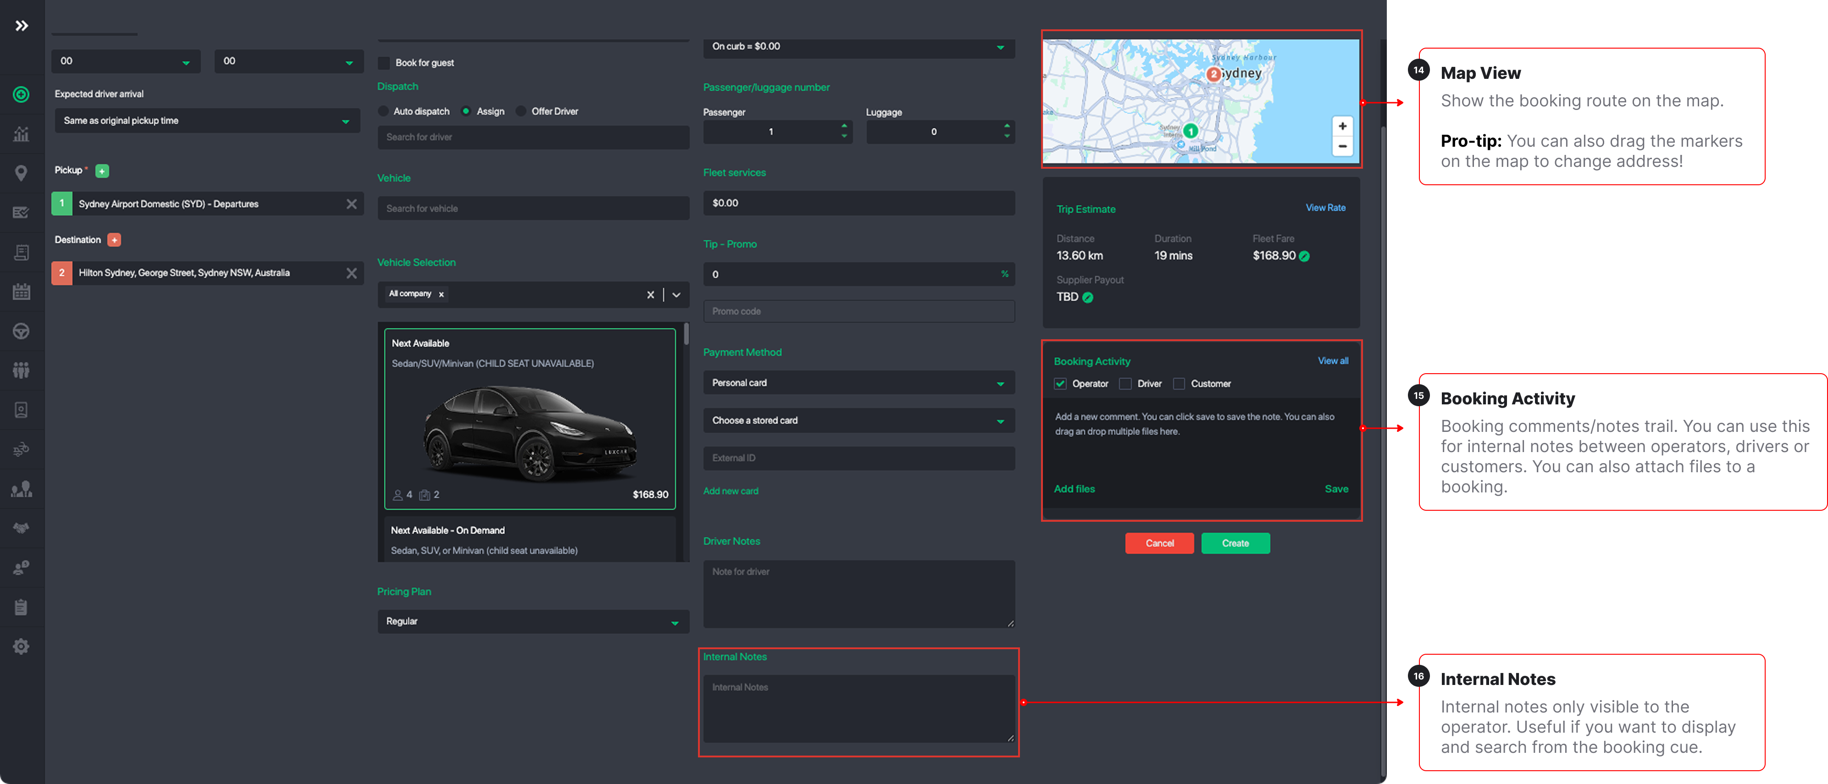Click the red add destination plus icon
1828x784 pixels.
coord(114,241)
